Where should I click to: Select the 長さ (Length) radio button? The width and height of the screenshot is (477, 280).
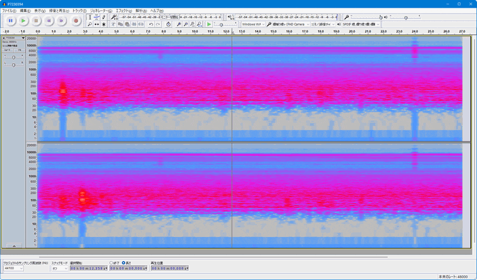123,263
